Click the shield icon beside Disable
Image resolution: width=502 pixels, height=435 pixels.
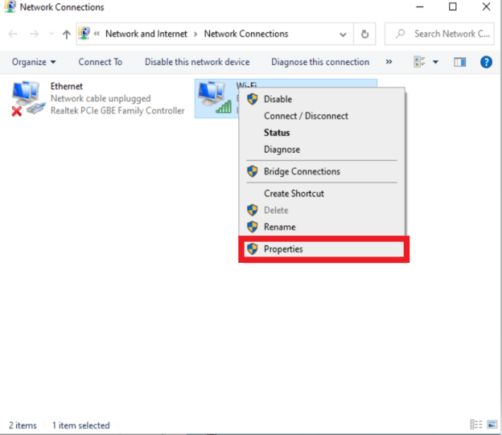point(253,99)
